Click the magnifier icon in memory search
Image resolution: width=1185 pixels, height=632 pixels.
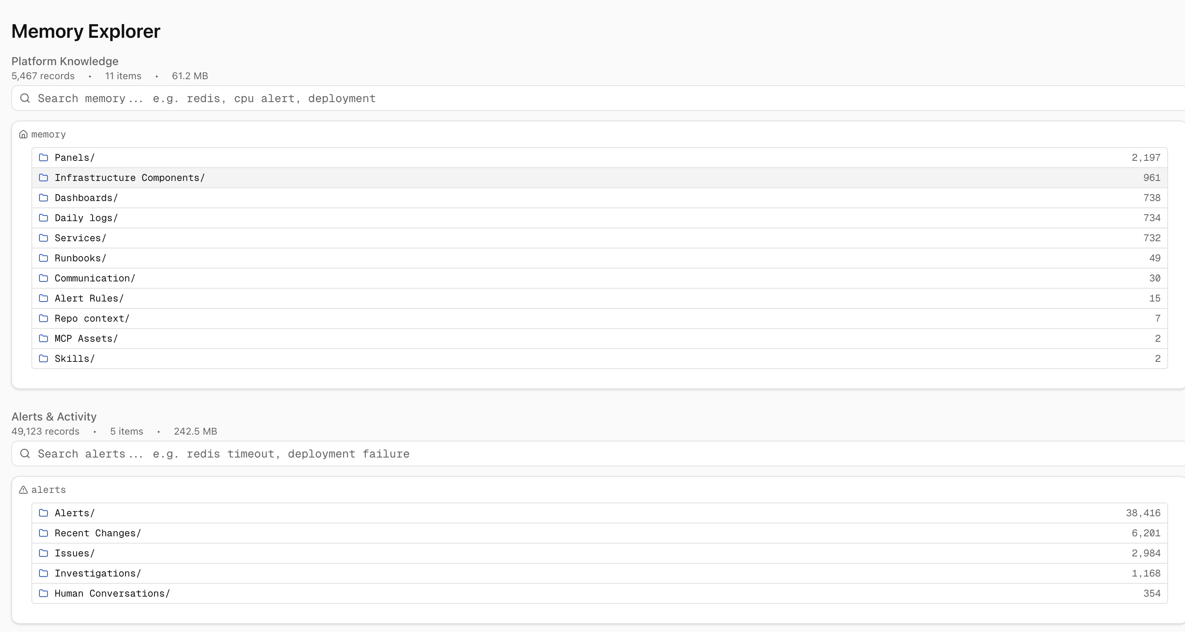25,98
